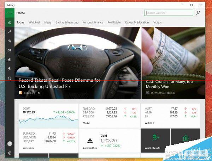Open the World Markets dark tile
This screenshot has height=161, width=212.
(x=155, y=141)
